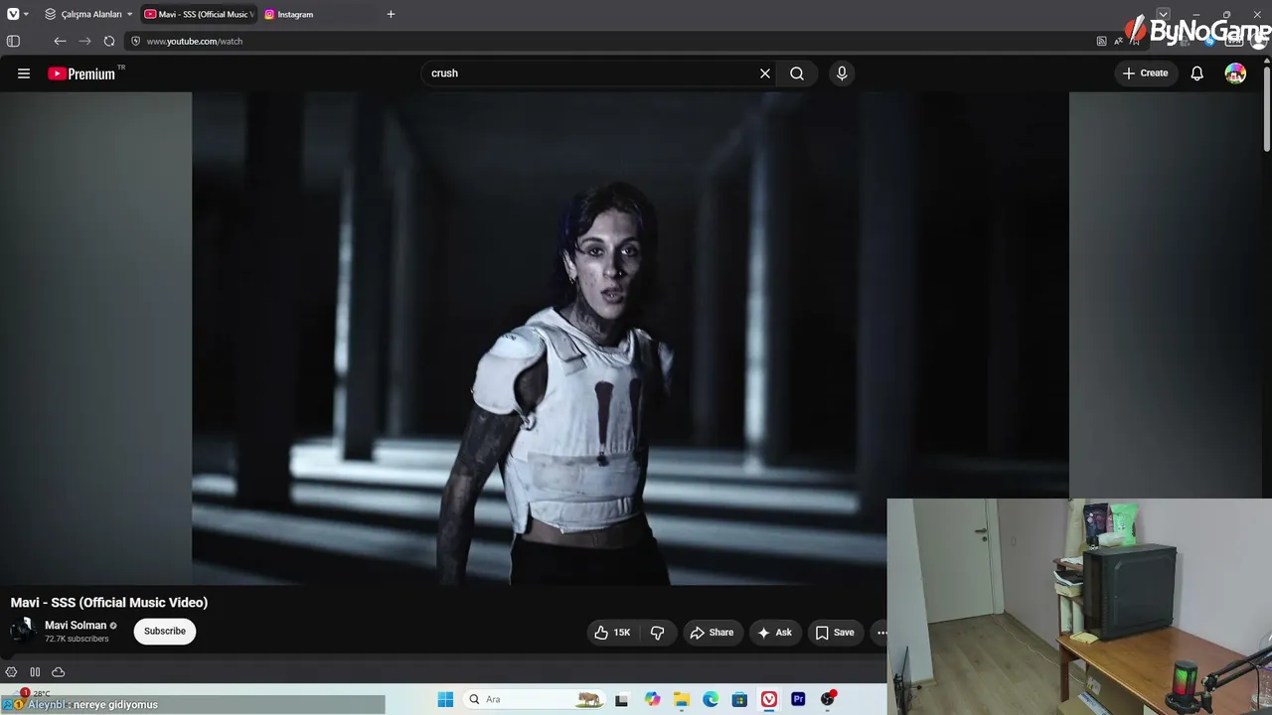
Task: Clear the search box with the X
Action: tap(765, 73)
